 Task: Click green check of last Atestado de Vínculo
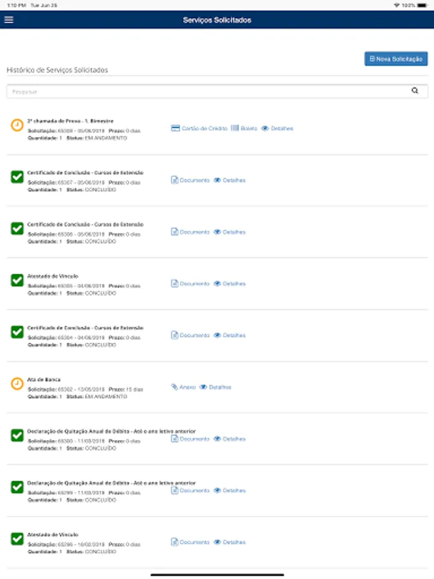(17, 538)
